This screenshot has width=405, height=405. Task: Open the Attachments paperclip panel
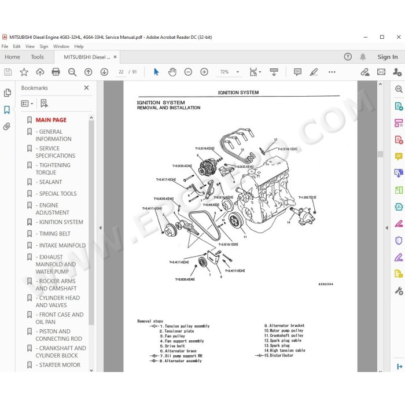click(7, 126)
